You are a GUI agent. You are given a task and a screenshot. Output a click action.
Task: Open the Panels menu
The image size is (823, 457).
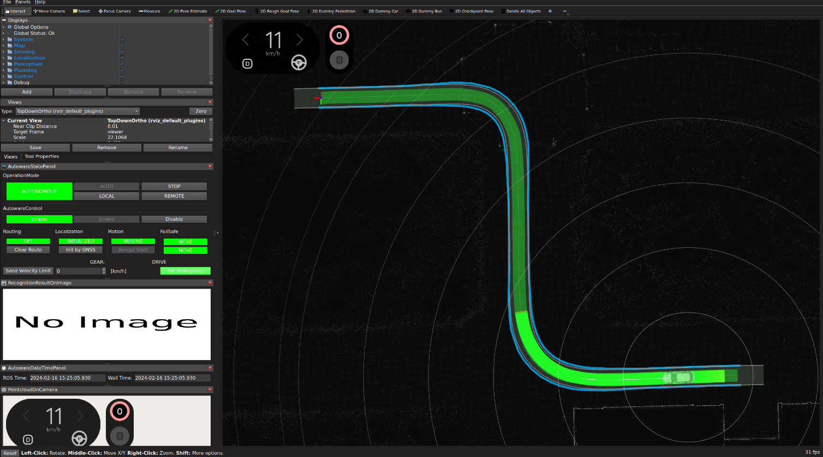coord(22,2)
